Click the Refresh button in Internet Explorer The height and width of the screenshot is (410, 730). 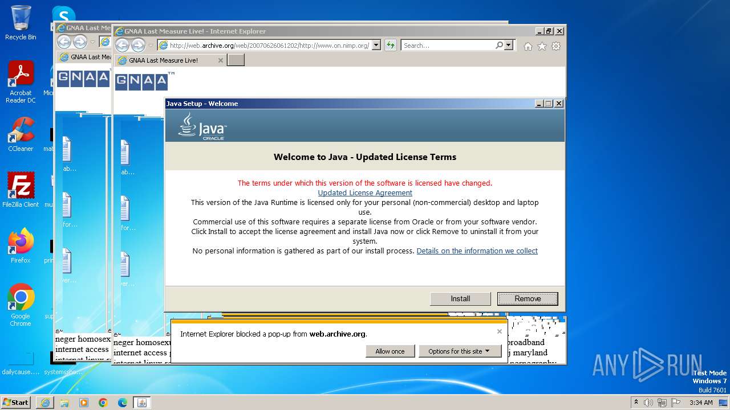pos(391,46)
